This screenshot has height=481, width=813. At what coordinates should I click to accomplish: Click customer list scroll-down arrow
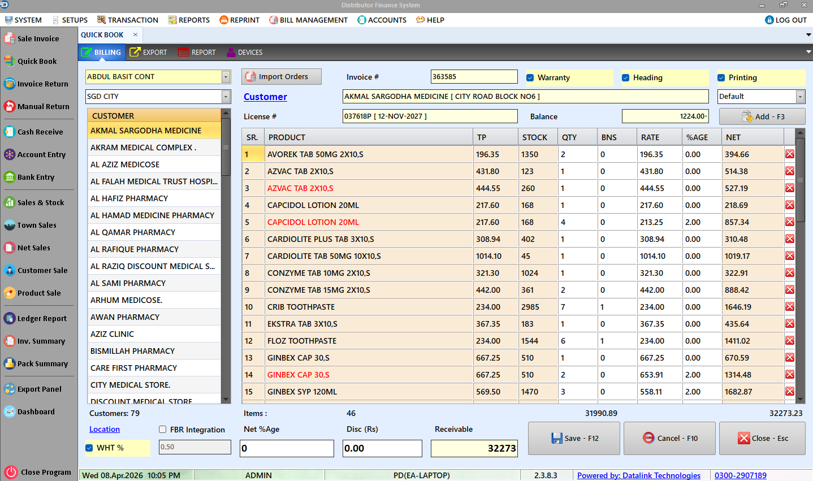226,400
